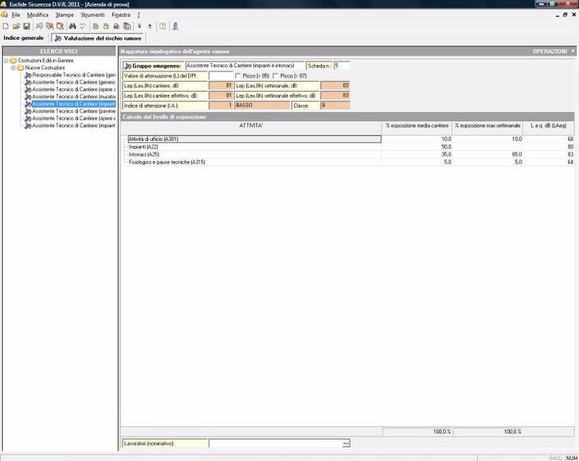This screenshot has height=461, width=579.
Task: Click the ellipsis button beside Lavoratori field
Action: (x=346, y=443)
